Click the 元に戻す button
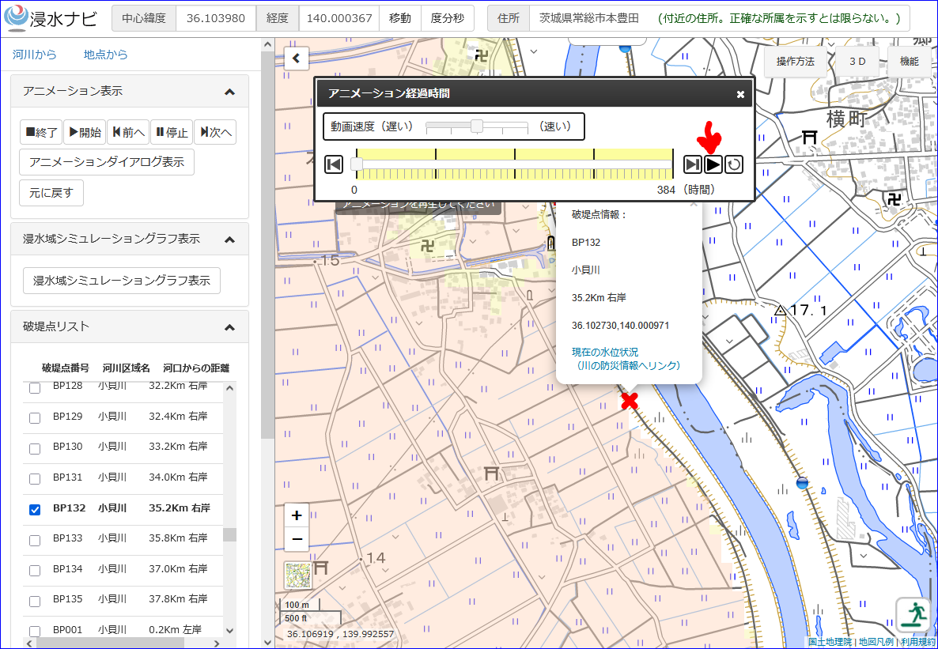938x649 pixels. (x=51, y=193)
